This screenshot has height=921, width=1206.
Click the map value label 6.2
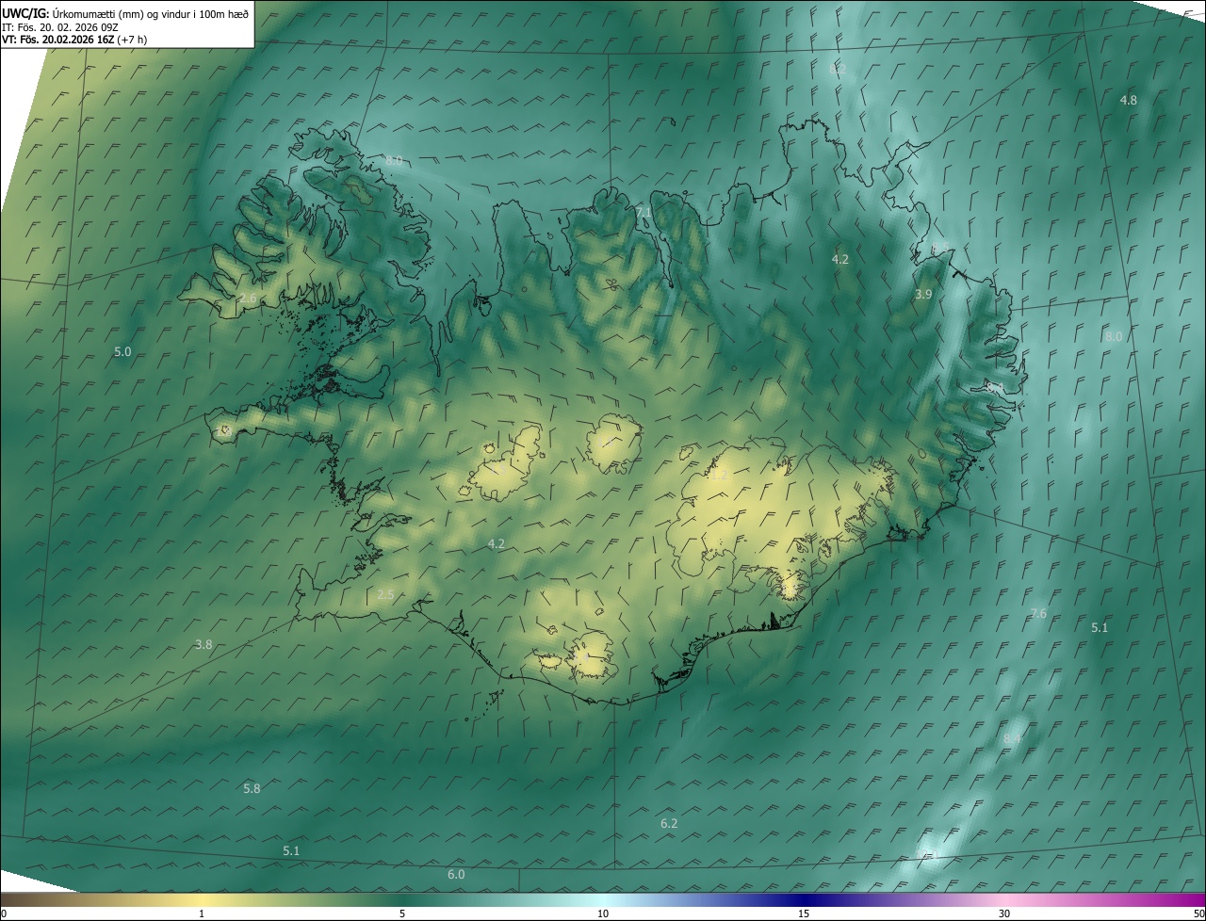point(669,823)
